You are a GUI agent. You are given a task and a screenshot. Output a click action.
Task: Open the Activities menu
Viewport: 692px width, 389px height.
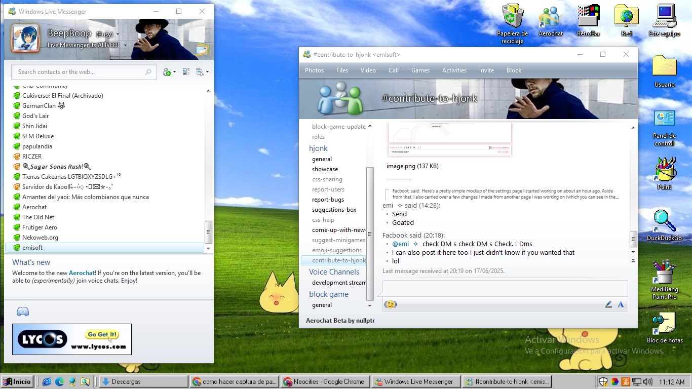pyautogui.click(x=454, y=70)
